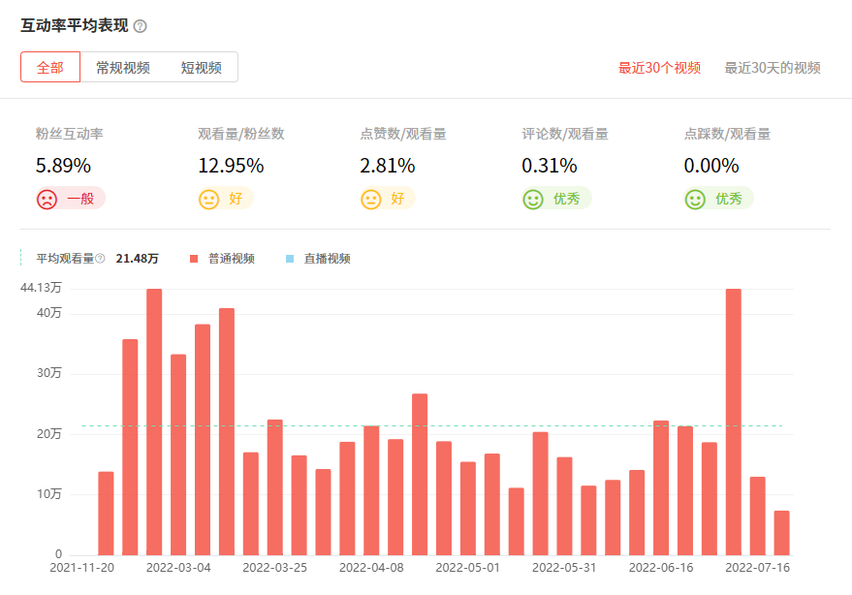Select 最近30天的视频 filter
Image resolution: width=852 pixels, height=595 pixels.
773,68
